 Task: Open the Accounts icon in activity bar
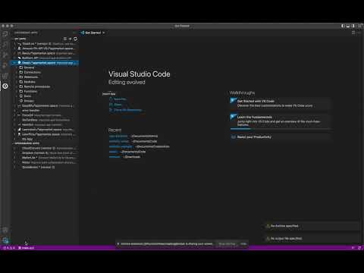[x=5, y=230]
